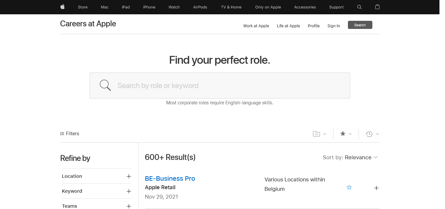Open the Support menu item
Screen dimensions: 445x209
(336, 7)
